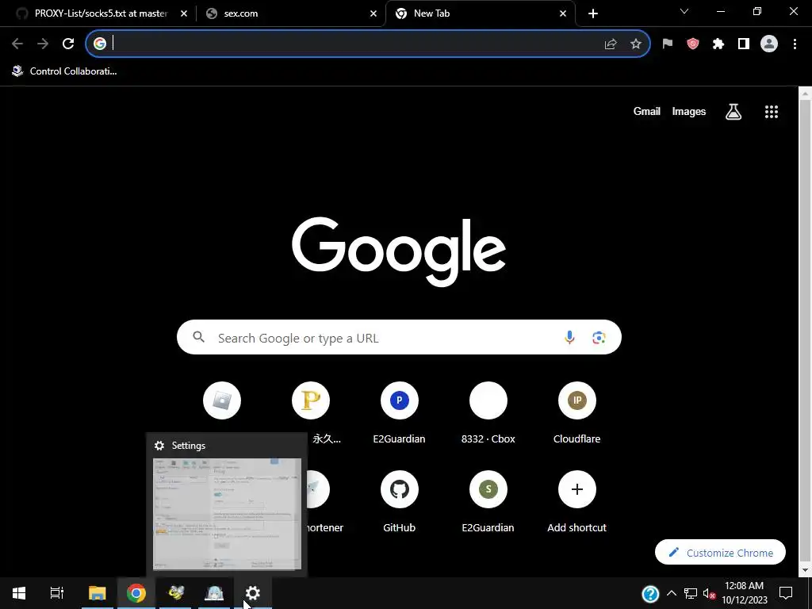Start voice search with microphone
The width and height of the screenshot is (812, 609).
coord(569,338)
